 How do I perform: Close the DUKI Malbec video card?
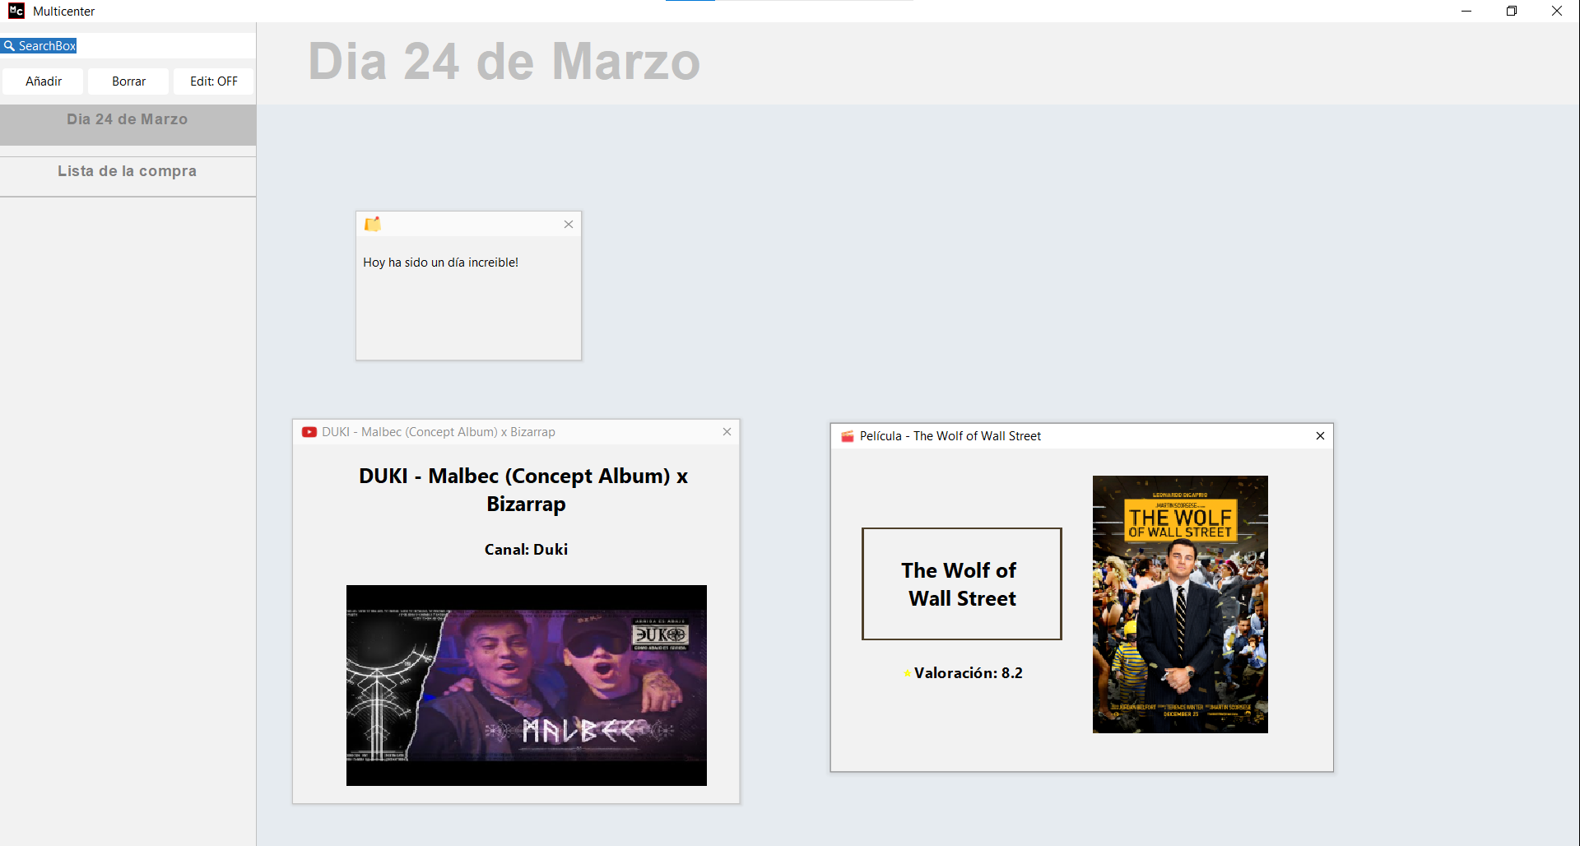tap(727, 432)
